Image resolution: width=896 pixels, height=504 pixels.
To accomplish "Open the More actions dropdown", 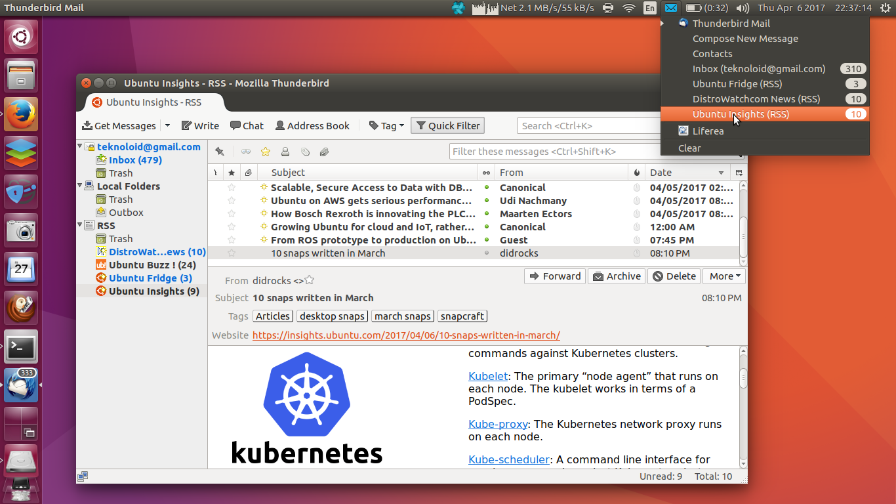I will coord(724,276).
